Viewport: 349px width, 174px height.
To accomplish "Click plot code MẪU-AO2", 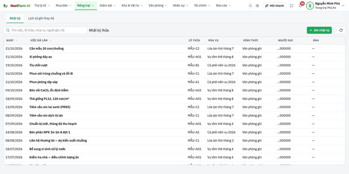I will pyautogui.click(x=195, y=90).
